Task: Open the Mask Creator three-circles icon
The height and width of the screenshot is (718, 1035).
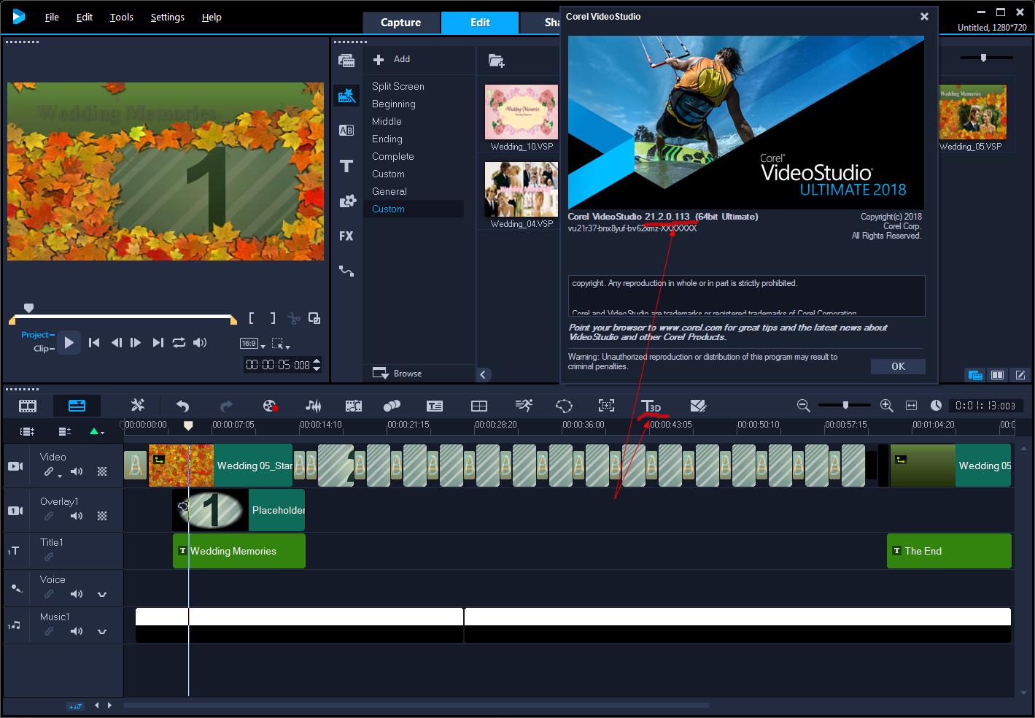Action: tap(392, 406)
